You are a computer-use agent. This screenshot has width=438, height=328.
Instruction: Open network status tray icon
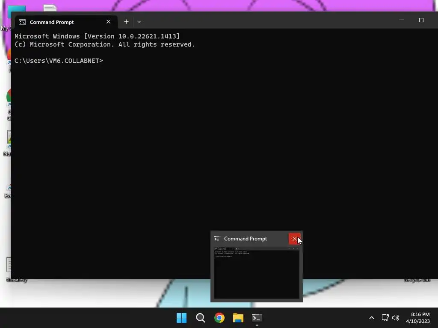385,318
